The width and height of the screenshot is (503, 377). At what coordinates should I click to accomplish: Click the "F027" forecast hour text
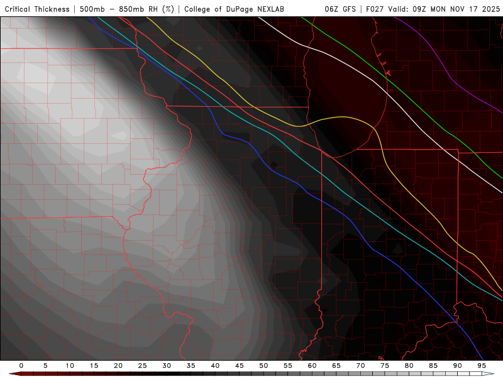click(x=375, y=9)
